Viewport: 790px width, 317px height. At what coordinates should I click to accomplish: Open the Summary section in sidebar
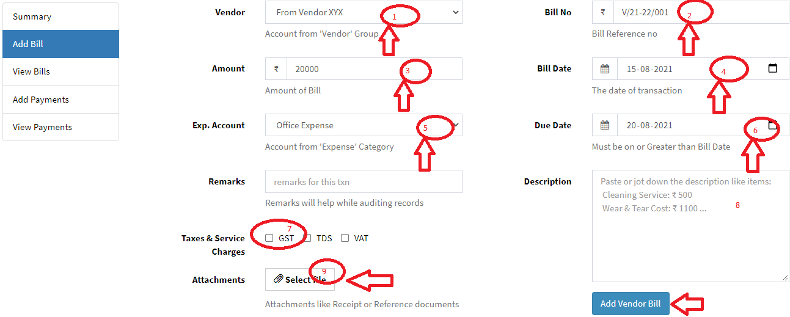click(60, 16)
